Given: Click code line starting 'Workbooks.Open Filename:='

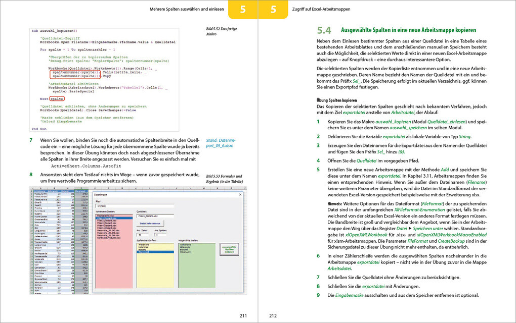Looking at the screenshot, I should [x=108, y=42].
